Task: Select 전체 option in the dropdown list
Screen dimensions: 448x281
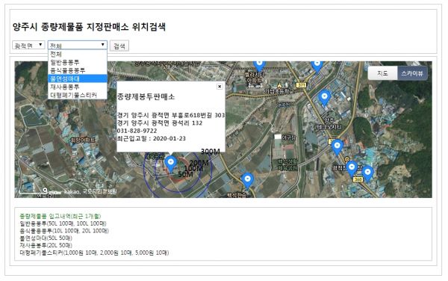Action: (78, 54)
